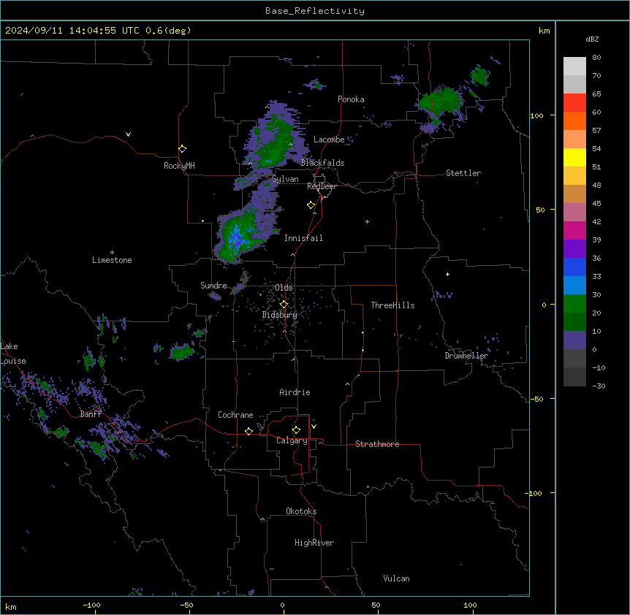This screenshot has height=615, width=630.
Task: Click the Strathmore label
Action: point(377,444)
